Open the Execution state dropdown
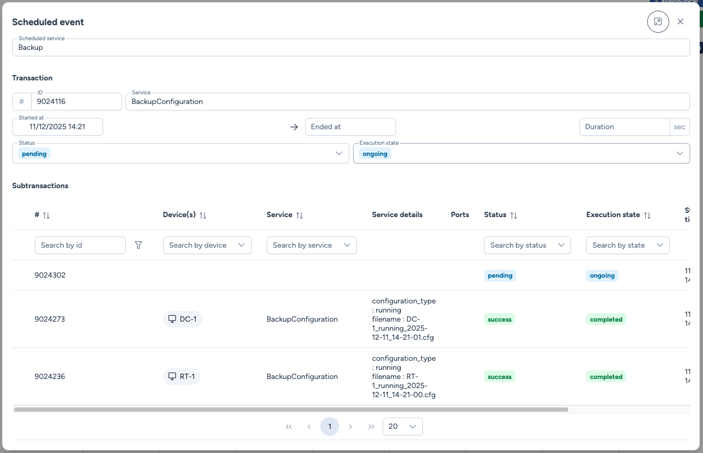The image size is (703, 453). click(679, 153)
